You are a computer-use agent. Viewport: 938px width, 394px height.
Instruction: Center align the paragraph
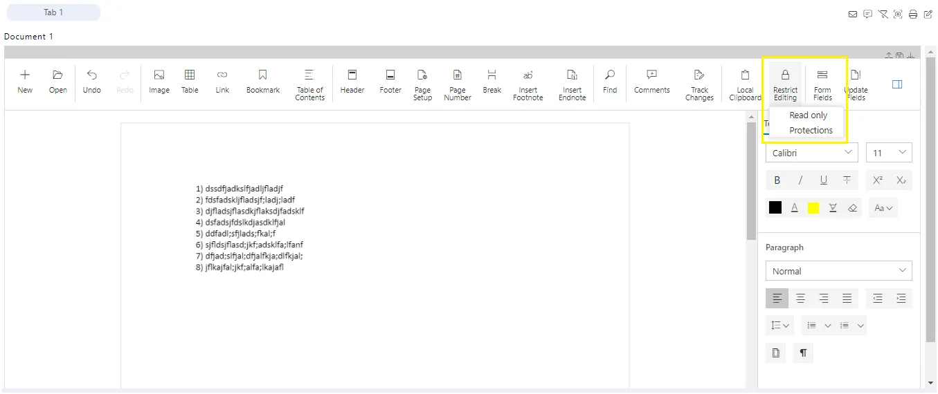pos(800,298)
